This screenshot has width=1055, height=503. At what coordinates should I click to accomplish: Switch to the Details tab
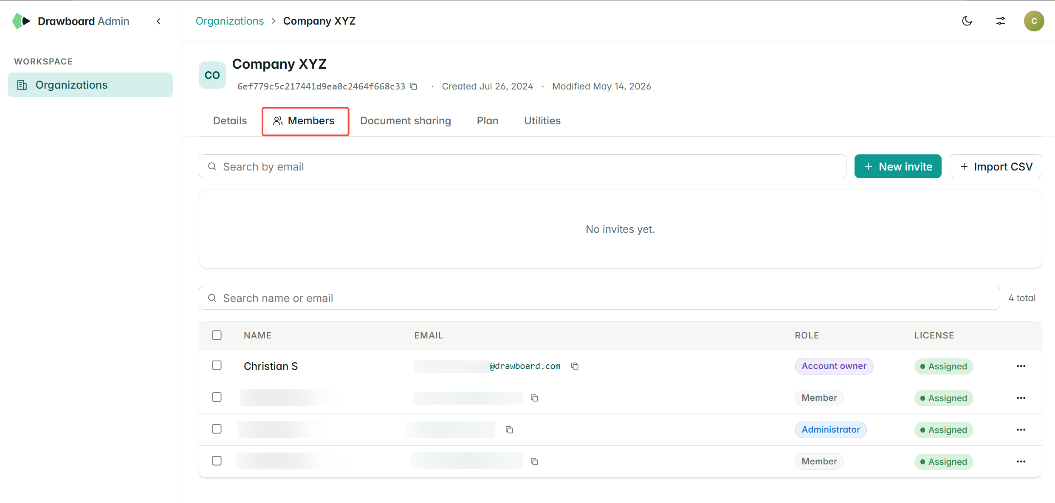pos(230,120)
